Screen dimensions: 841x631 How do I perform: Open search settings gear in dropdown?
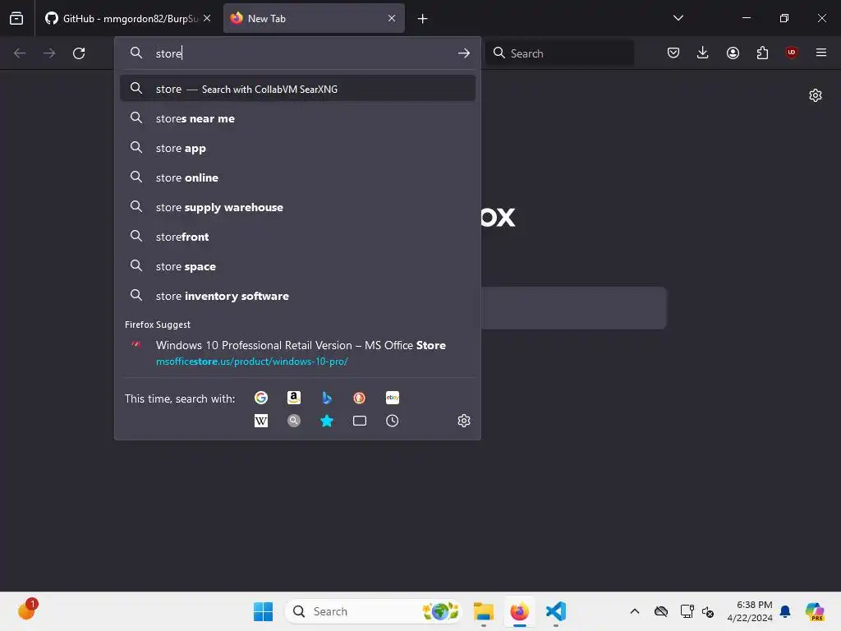point(464,421)
